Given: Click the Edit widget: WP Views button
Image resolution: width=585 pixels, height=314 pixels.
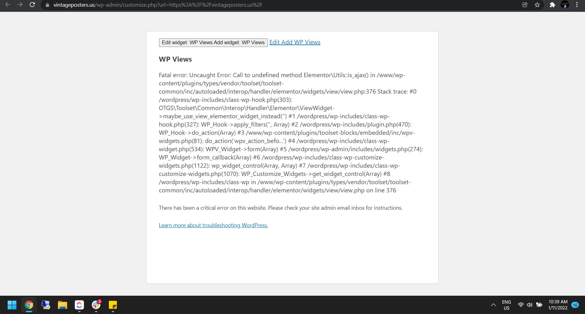Looking at the screenshot, I should [213, 42].
